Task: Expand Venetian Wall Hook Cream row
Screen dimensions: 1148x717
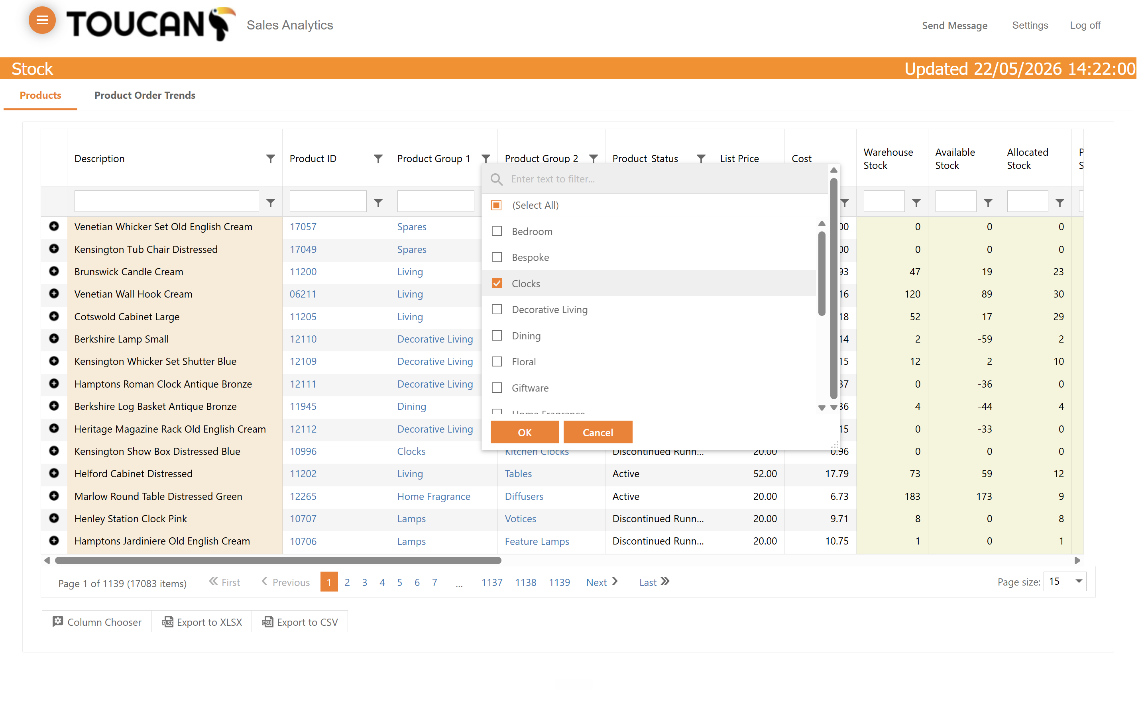Action: [54, 294]
